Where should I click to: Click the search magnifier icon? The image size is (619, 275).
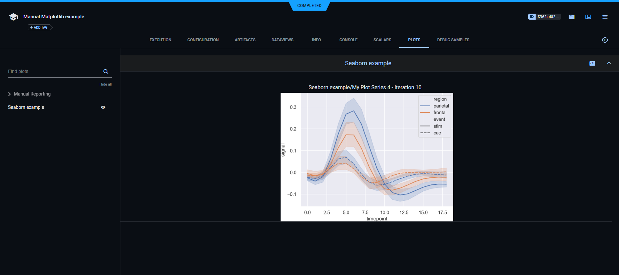point(106,72)
